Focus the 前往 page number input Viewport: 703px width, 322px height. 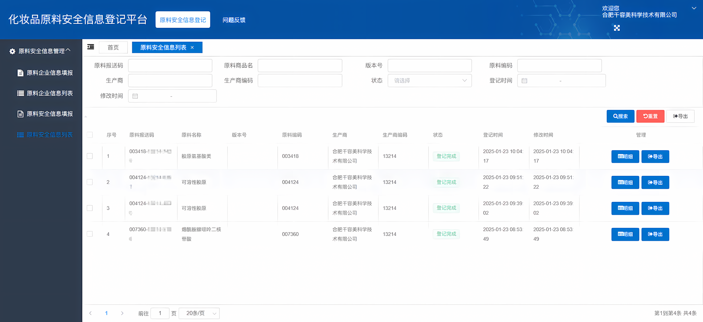pos(160,313)
